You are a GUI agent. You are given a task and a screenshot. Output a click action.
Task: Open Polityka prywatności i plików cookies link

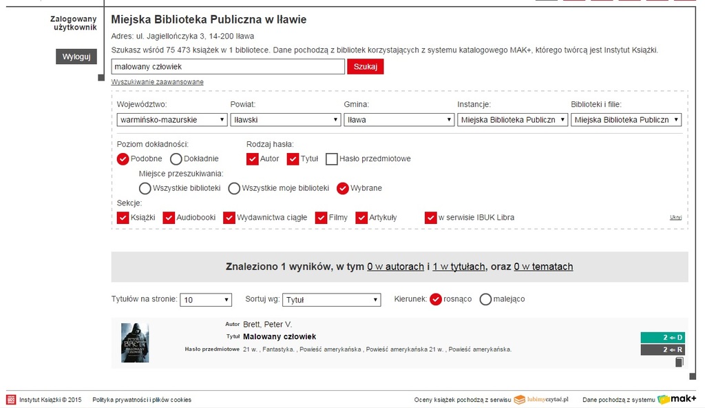tap(142, 400)
